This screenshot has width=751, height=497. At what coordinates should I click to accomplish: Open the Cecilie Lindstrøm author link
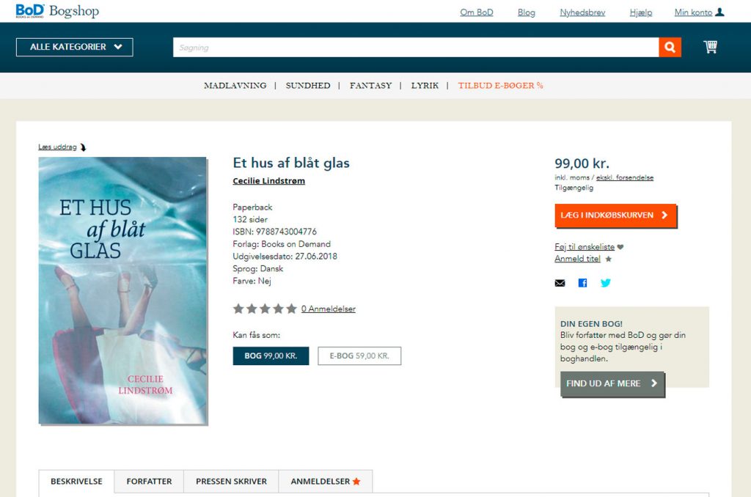point(268,181)
